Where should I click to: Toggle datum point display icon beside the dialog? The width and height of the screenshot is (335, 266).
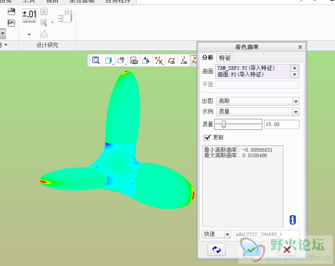tap(194, 60)
